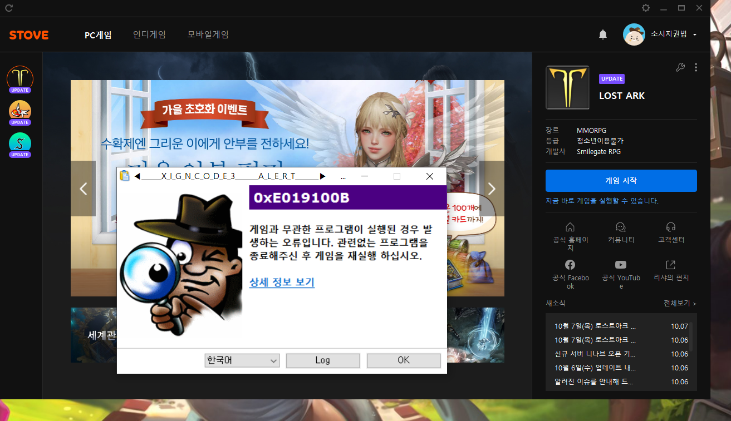
Task: Open the 고객센터 headset icon
Action: point(671,227)
